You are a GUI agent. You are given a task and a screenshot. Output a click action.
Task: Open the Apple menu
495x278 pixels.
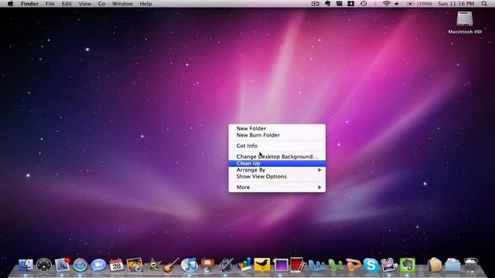10,4
